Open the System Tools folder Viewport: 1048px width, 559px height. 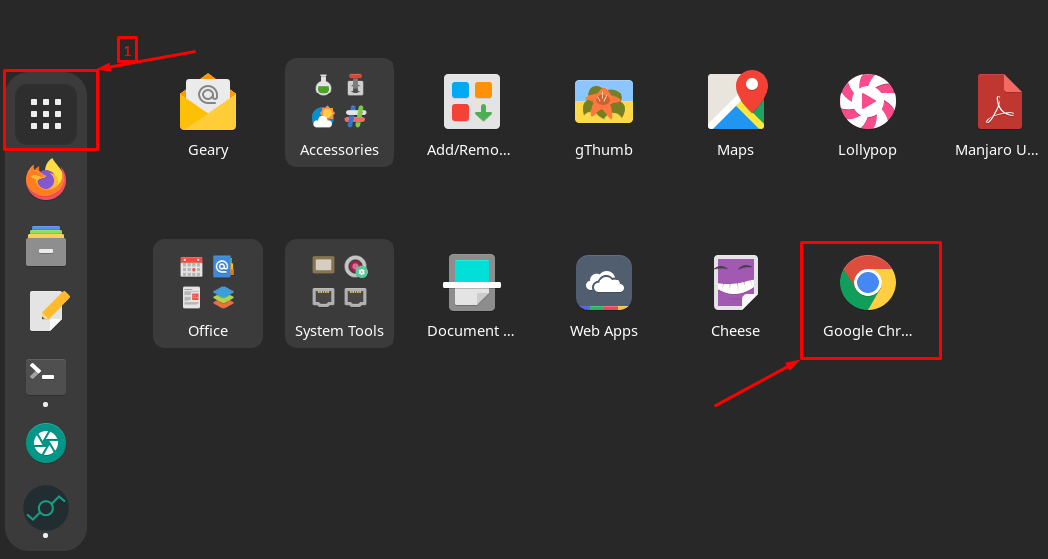tap(340, 293)
